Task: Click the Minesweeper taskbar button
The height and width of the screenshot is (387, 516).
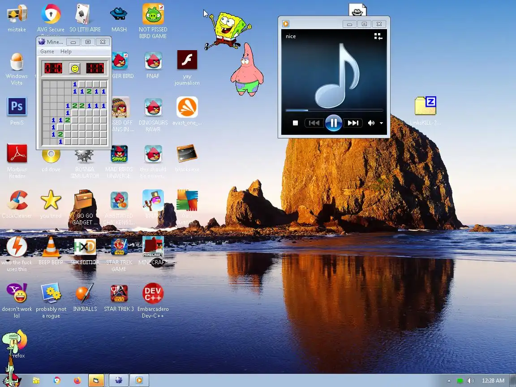Action: point(118,380)
